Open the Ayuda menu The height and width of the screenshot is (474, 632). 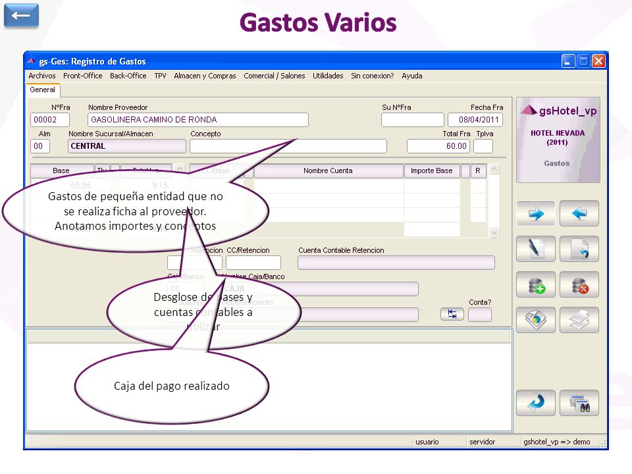412,76
